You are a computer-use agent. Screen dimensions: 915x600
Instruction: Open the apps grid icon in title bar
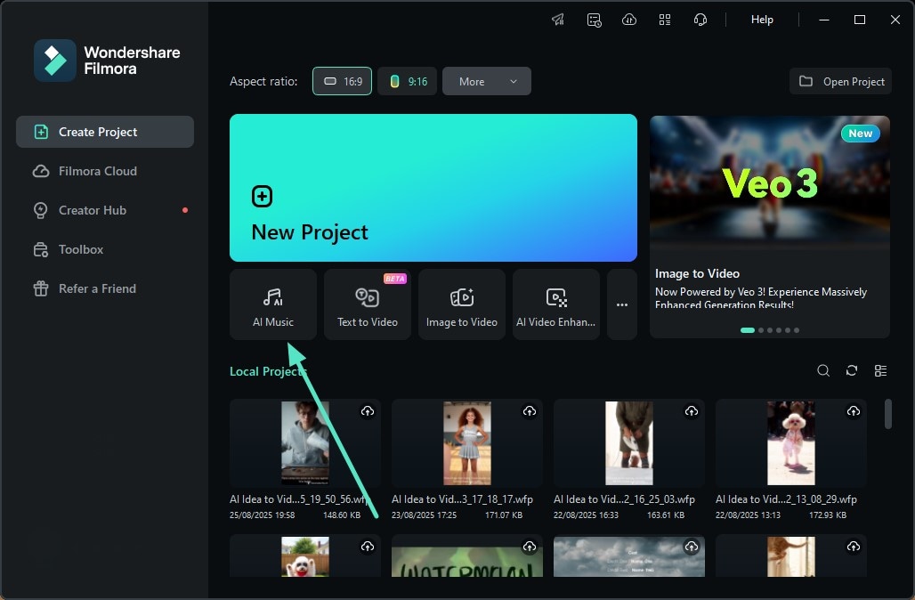tap(665, 20)
